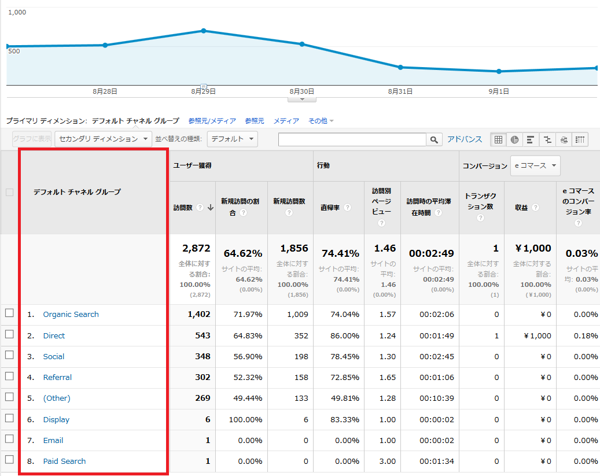The width and height of the screenshot is (600, 476).
Task: Click help icon next to 直帰率
Action: (347, 208)
